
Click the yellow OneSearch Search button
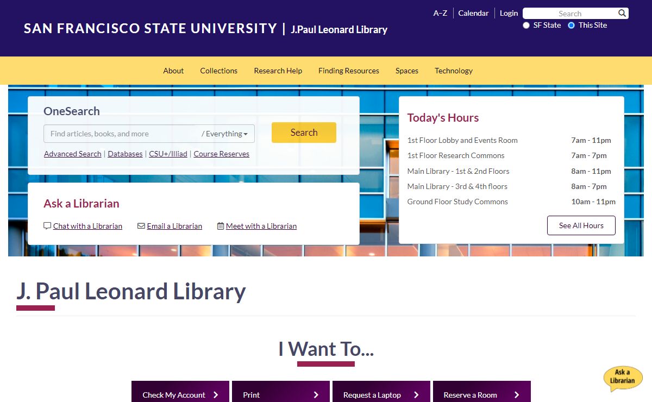pos(304,133)
